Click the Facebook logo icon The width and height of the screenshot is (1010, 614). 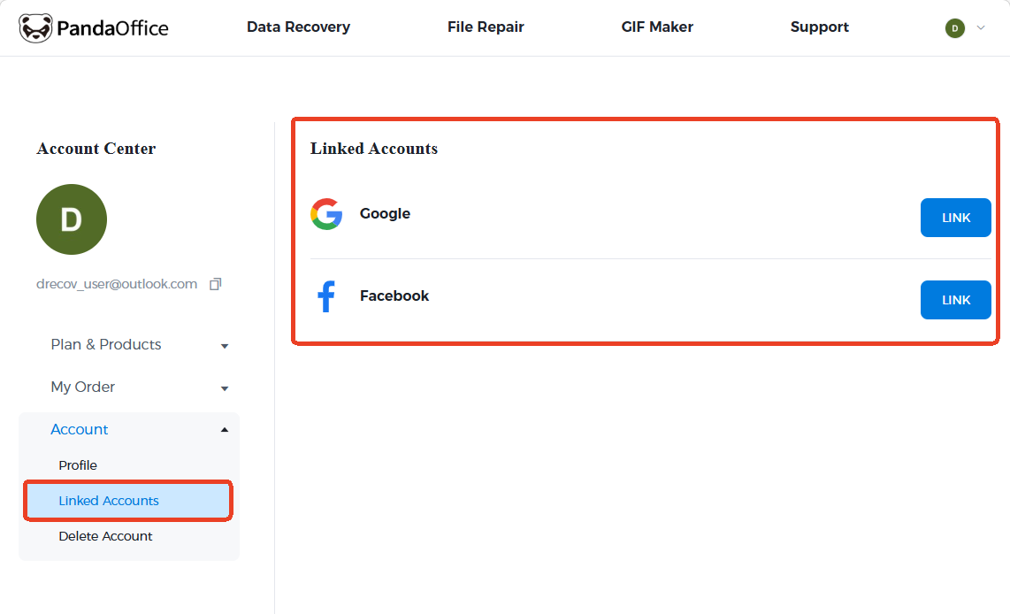point(326,296)
